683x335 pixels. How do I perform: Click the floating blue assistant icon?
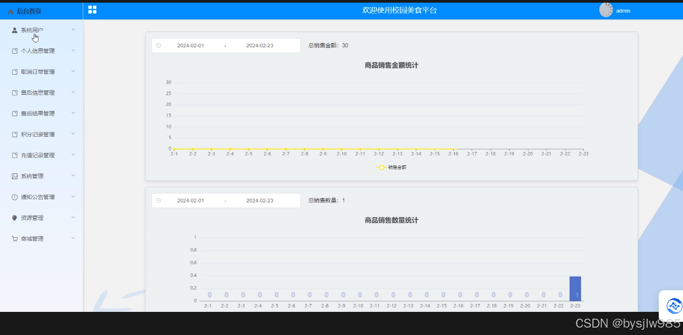coord(674,306)
